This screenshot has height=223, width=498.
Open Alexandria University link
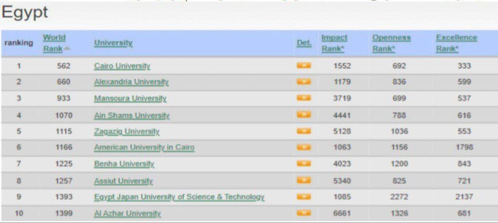click(131, 82)
